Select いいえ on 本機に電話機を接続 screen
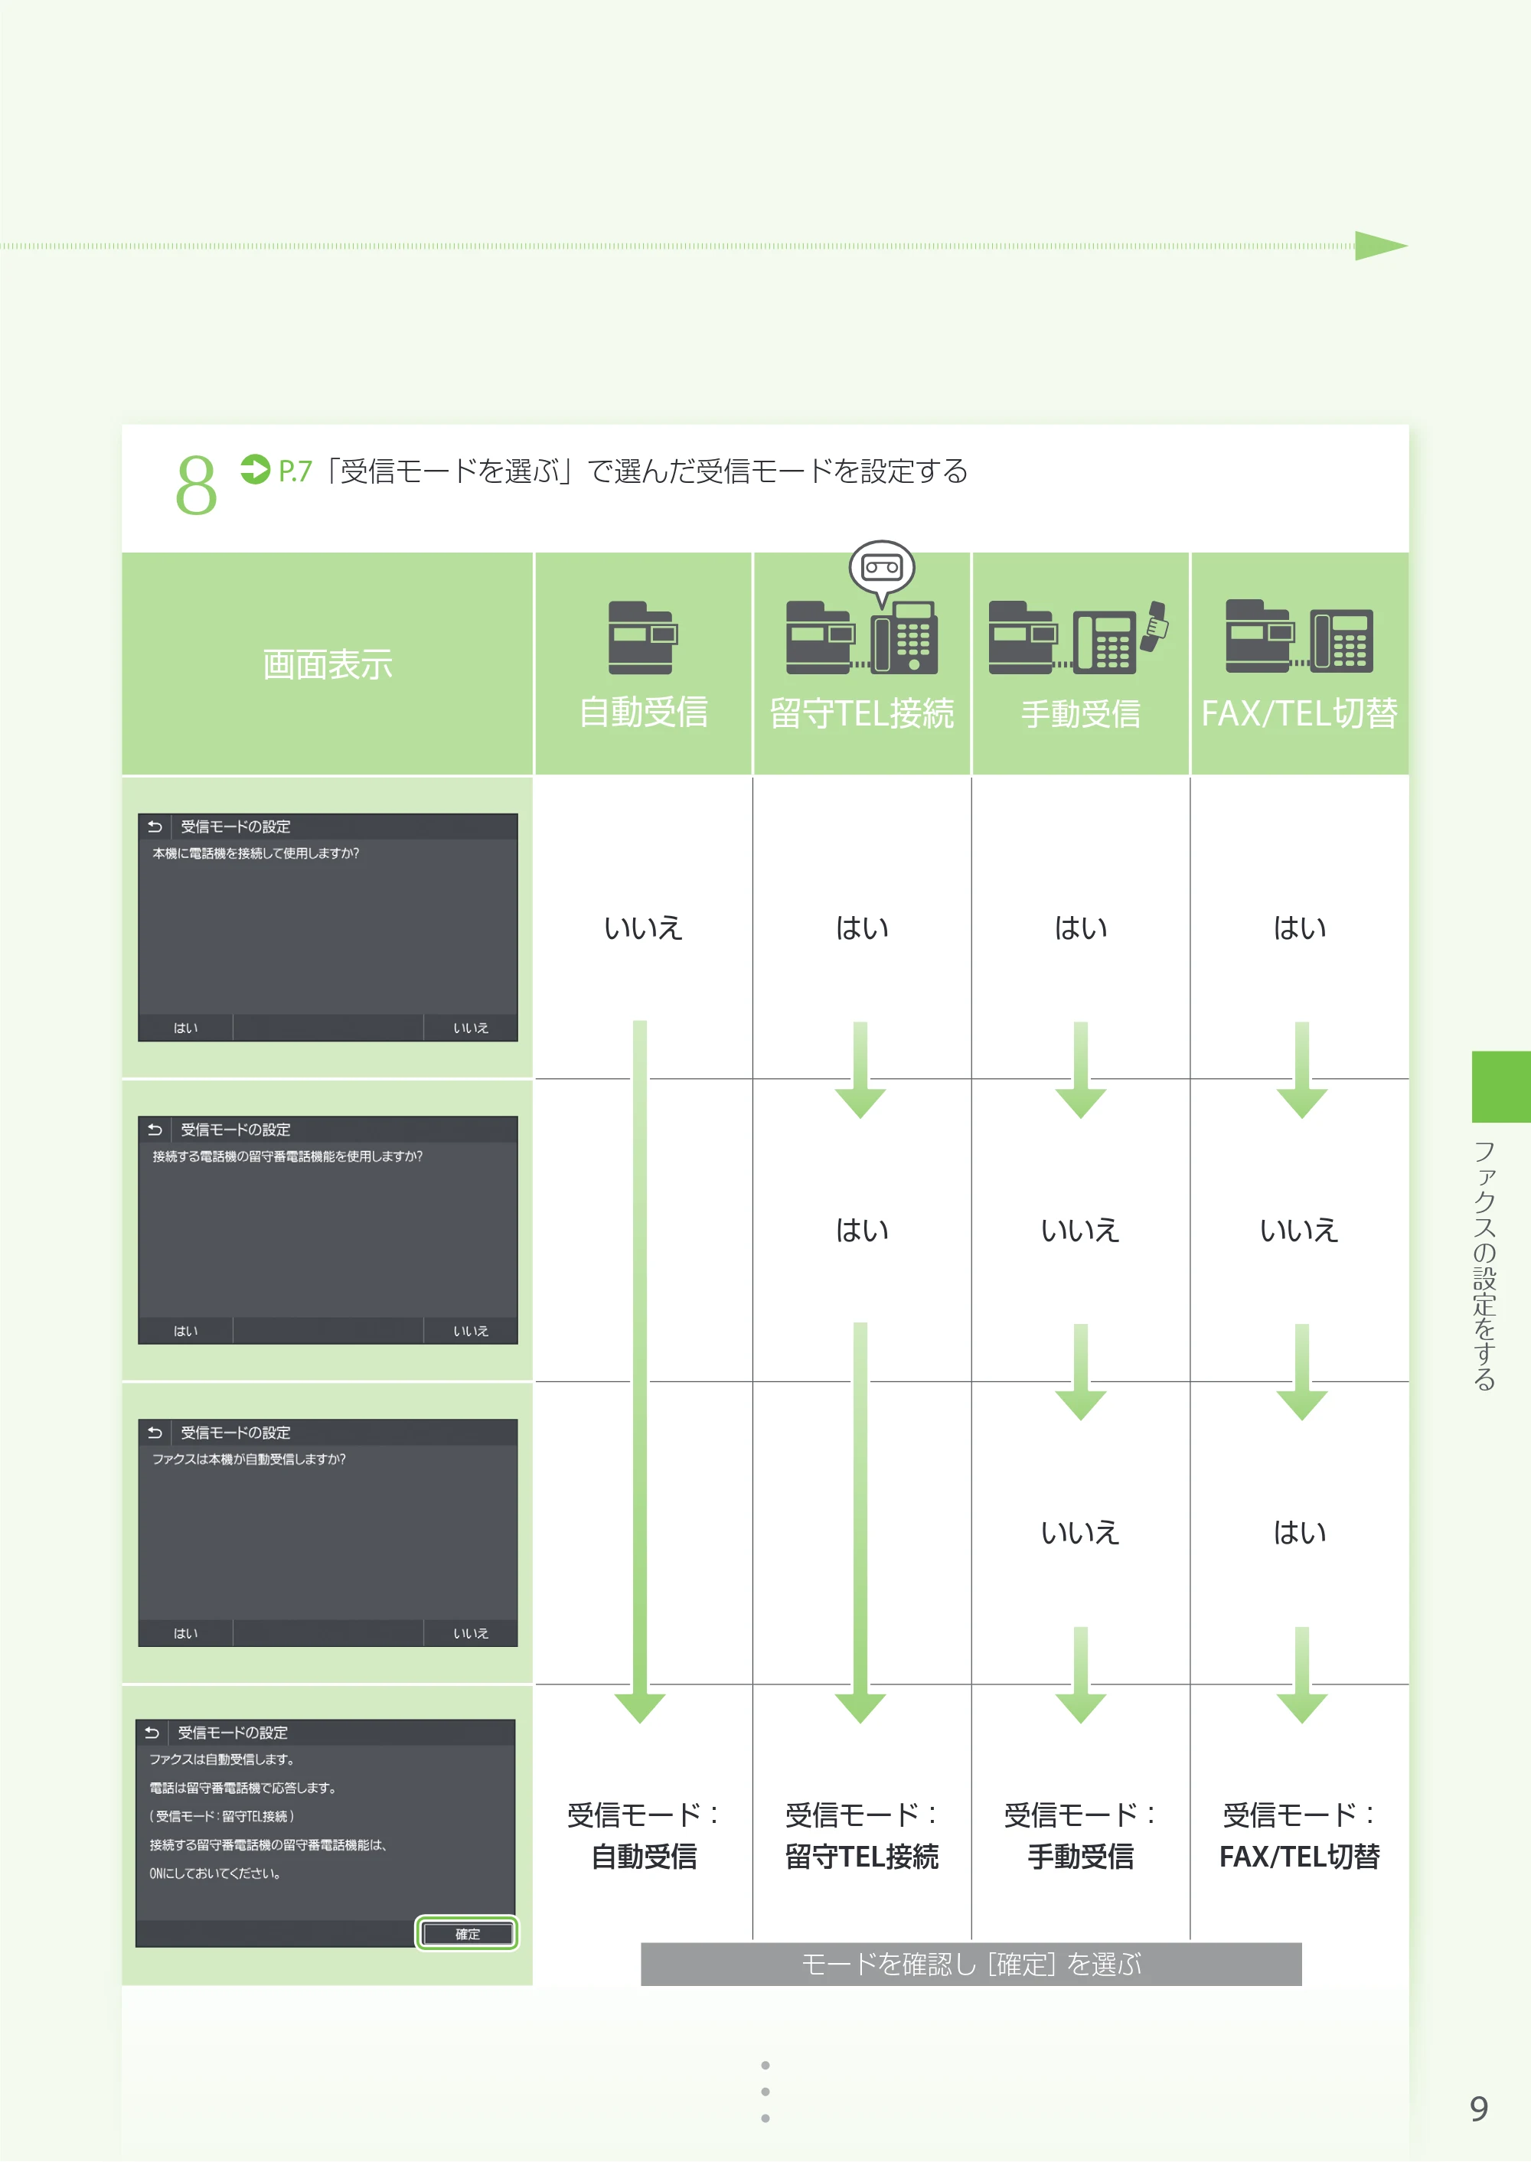This screenshot has height=2162, width=1531. click(x=471, y=1027)
